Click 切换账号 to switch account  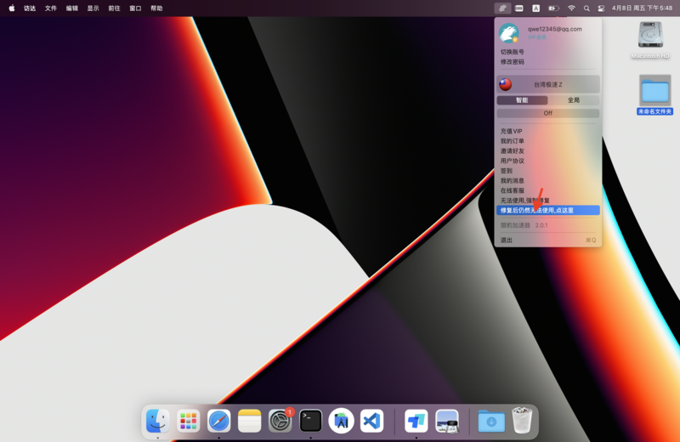[513, 52]
